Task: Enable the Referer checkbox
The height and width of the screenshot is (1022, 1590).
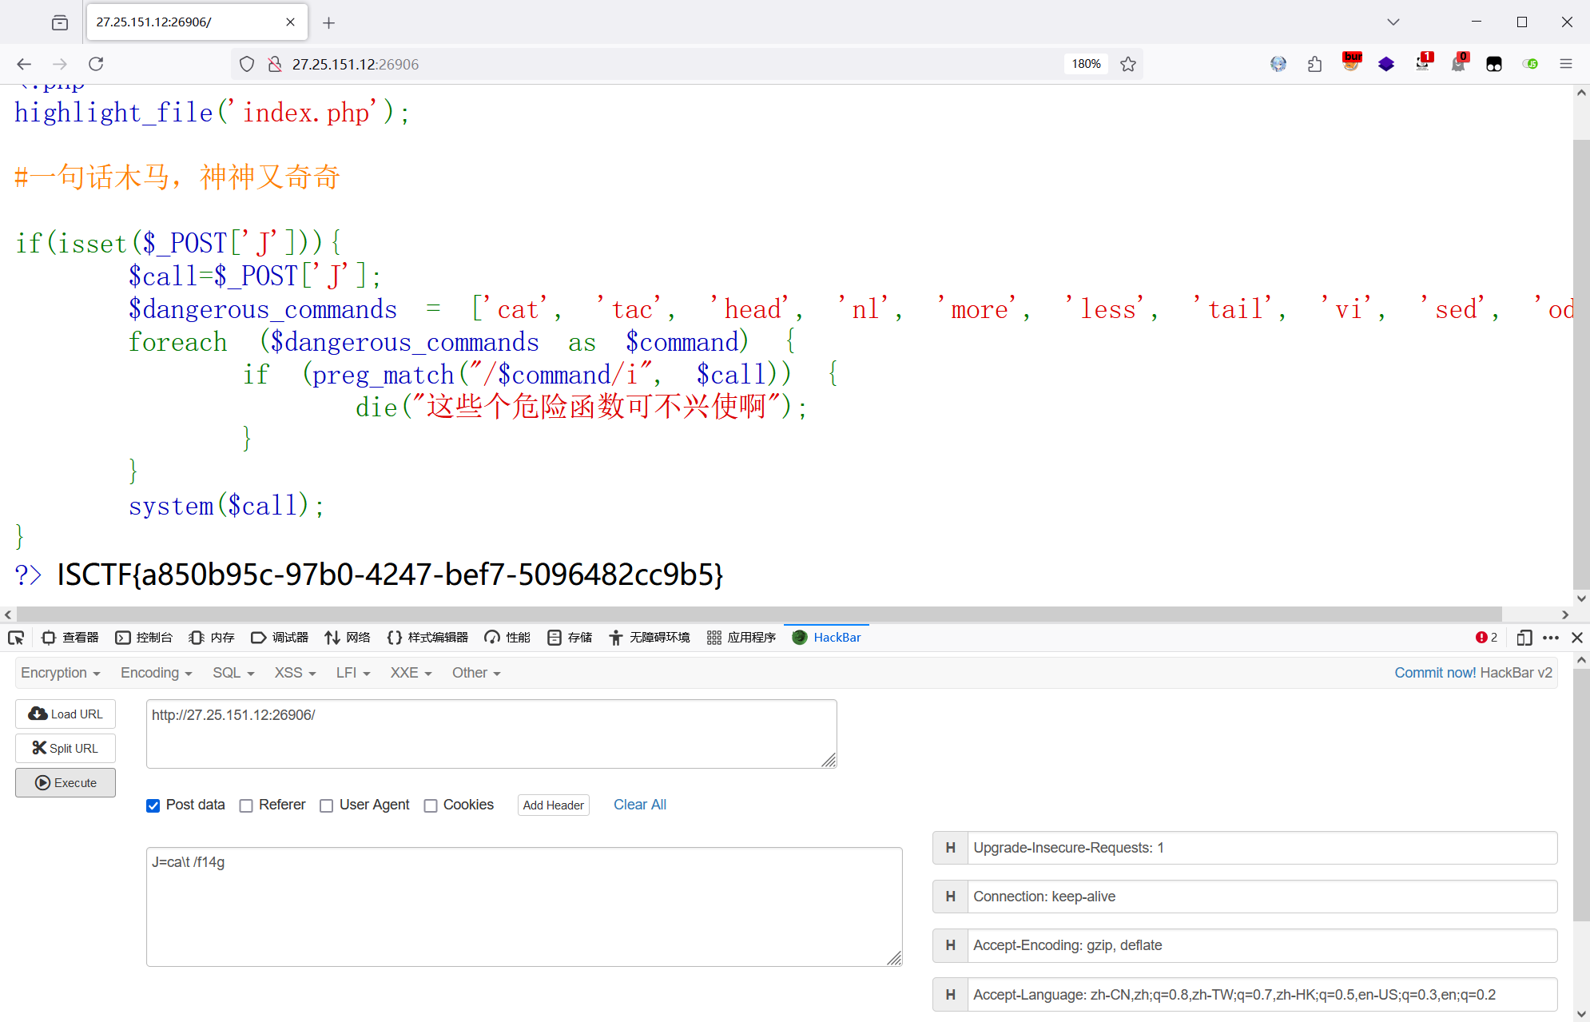Action: (246, 805)
